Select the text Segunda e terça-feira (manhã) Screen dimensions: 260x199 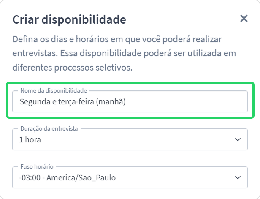tap(73, 101)
